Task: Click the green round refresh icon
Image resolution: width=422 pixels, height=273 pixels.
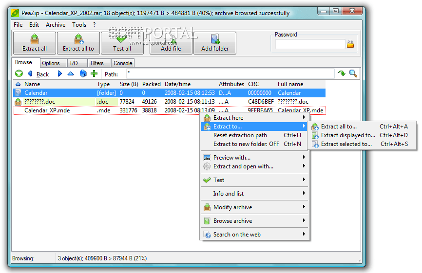Action: point(19,73)
